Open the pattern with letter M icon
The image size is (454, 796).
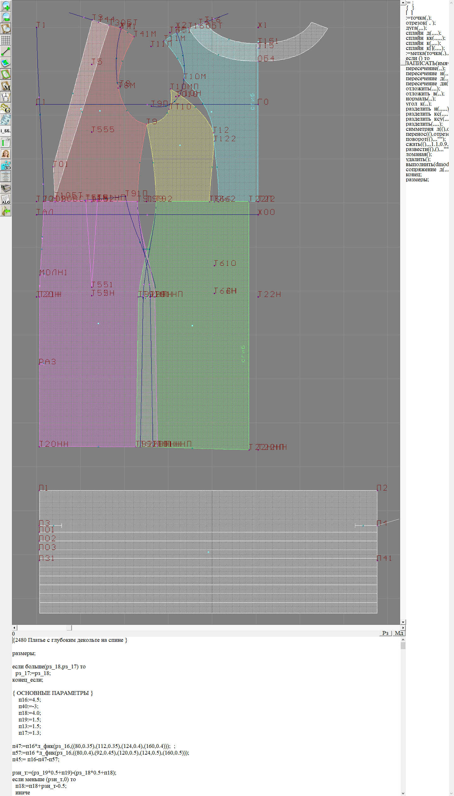pyautogui.click(x=6, y=86)
